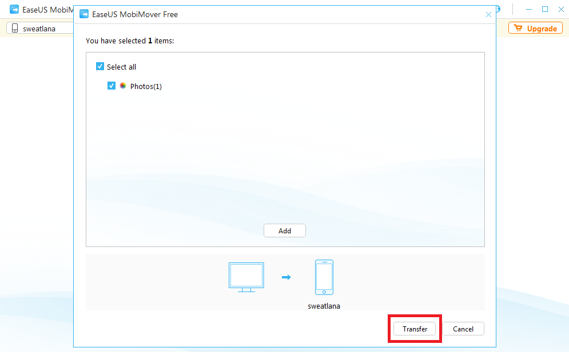The width and height of the screenshot is (569, 352).
Task: Click the dialog's MobiMover logo icon
Action: pyautogui.click(x=84, y=14)
